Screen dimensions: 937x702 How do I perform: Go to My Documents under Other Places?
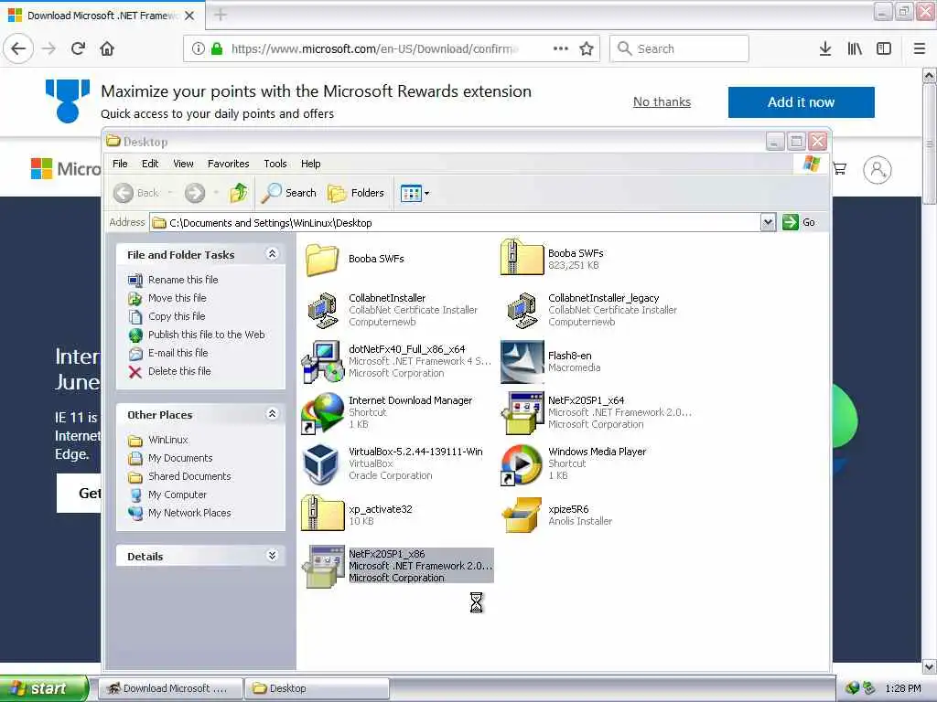coord(180,458)
